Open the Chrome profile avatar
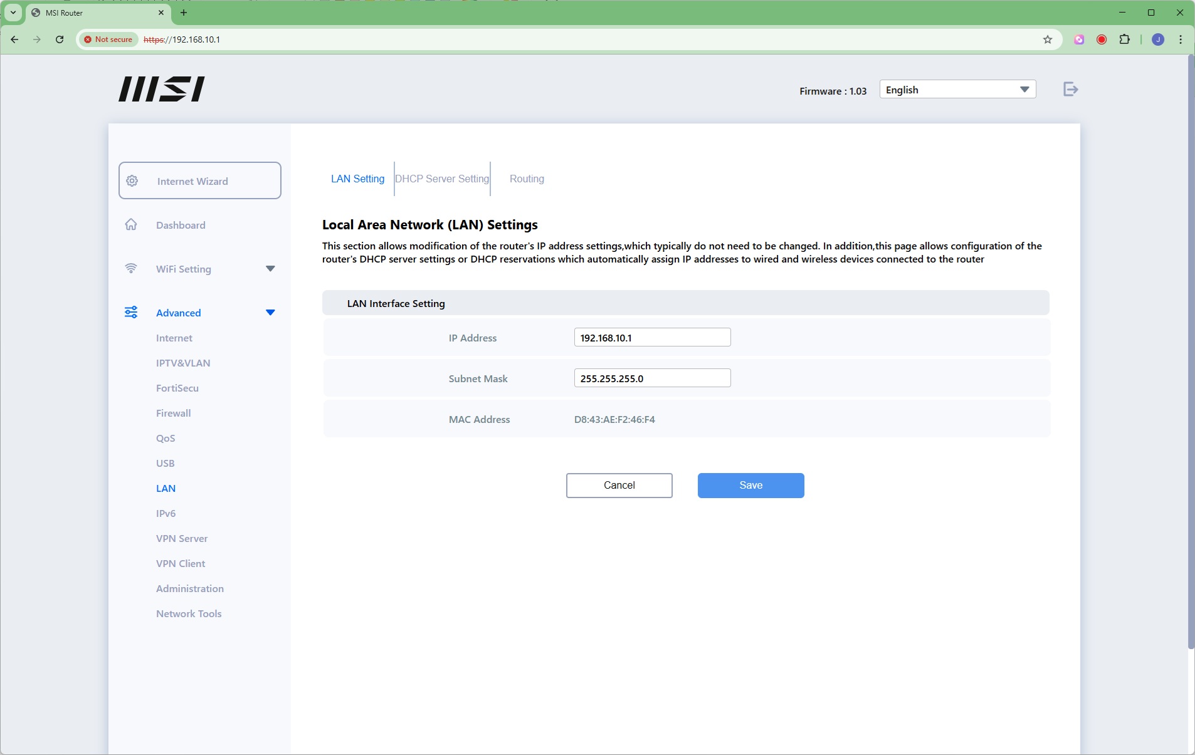This screenshot has height=755, width=1195. [x=1158, y=39]
